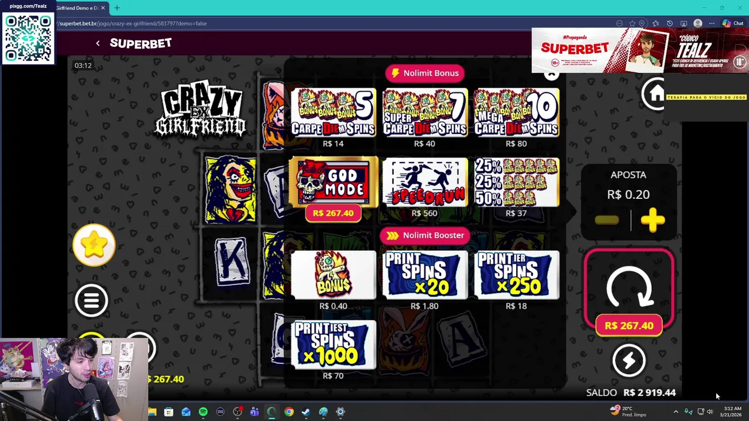Go back using the Superbet header arrow
This screenshot has height=421, width=749.
98,43
